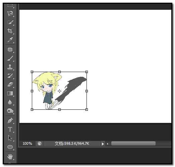
Task: Click the bottom-center transform handle
Action: (59, 109)
